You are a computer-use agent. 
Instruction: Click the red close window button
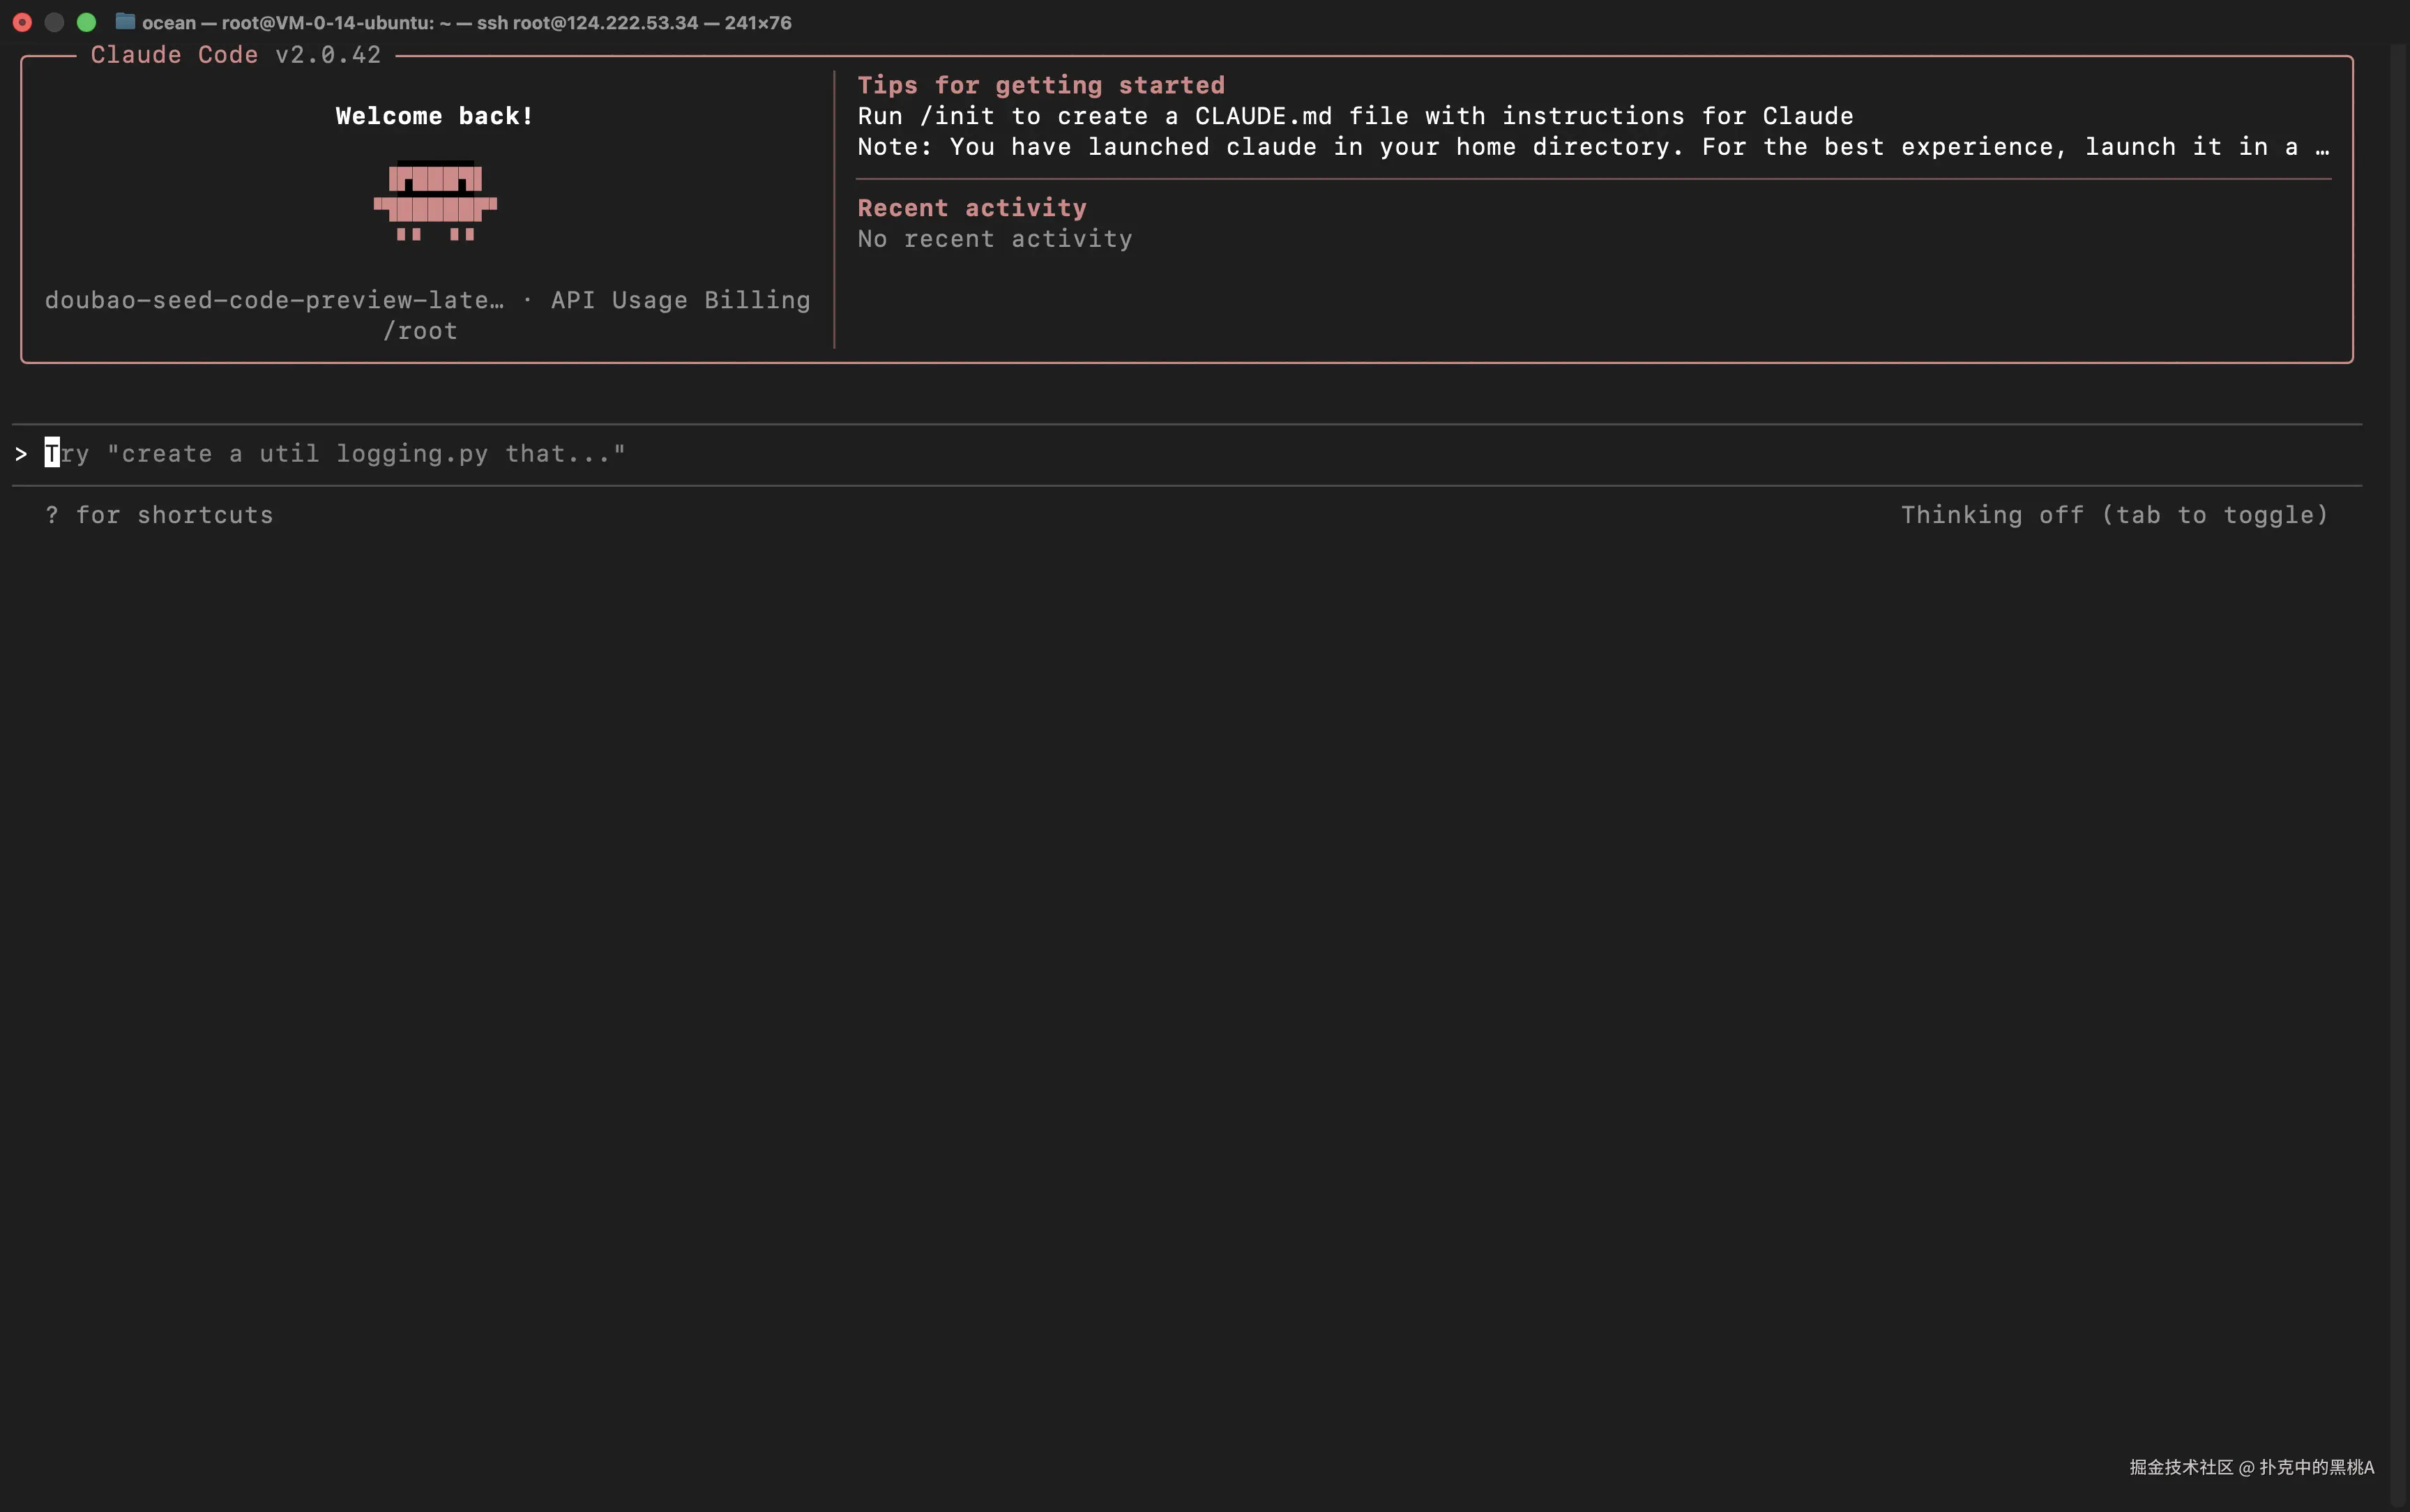(22, 22)
